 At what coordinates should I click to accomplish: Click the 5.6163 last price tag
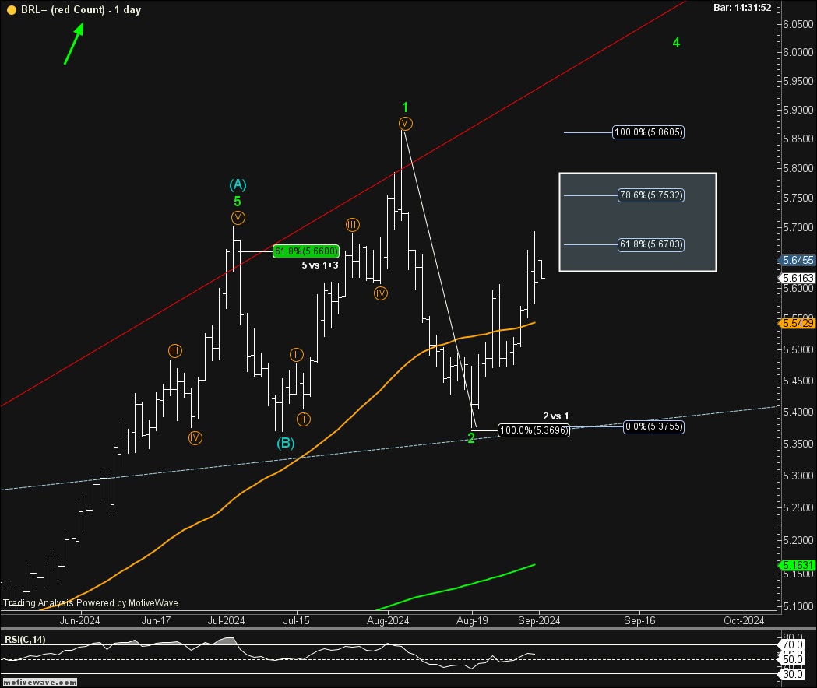point(798,278)
